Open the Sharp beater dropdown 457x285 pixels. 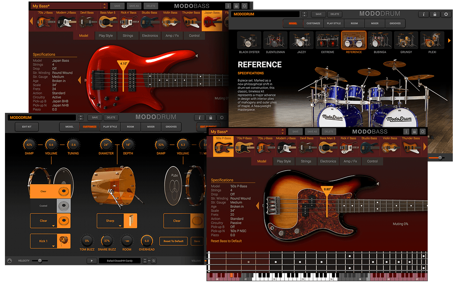tap(117, 221)
